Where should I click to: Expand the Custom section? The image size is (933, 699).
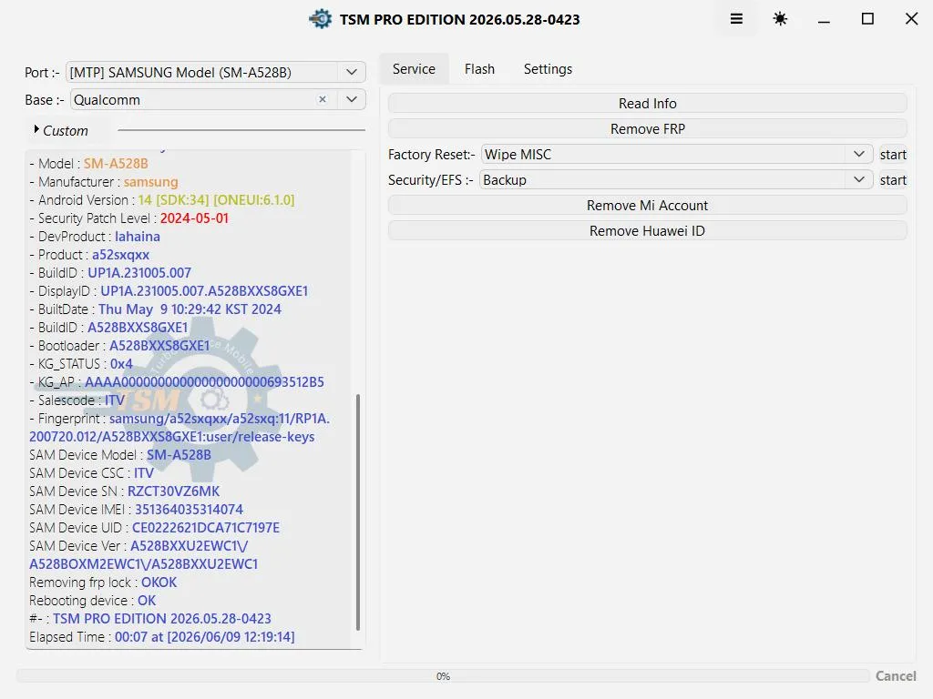[x=60, y=130]
